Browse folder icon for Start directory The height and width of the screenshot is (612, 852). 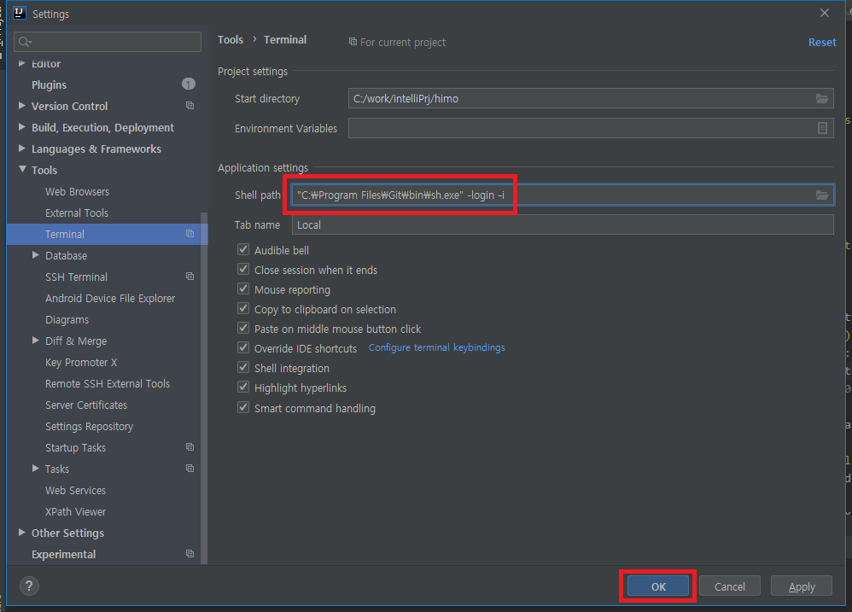[822, 99]
